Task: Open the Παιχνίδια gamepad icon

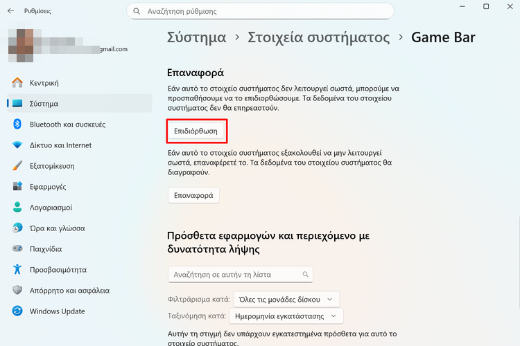Action: pyautogui.click(x=18, y=249)
